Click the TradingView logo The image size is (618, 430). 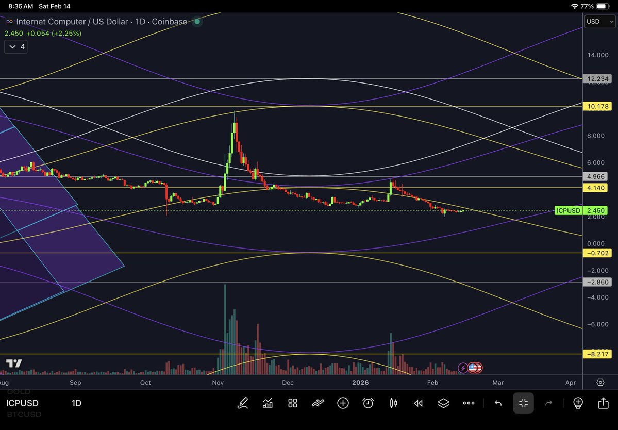(x=14, y=363)
